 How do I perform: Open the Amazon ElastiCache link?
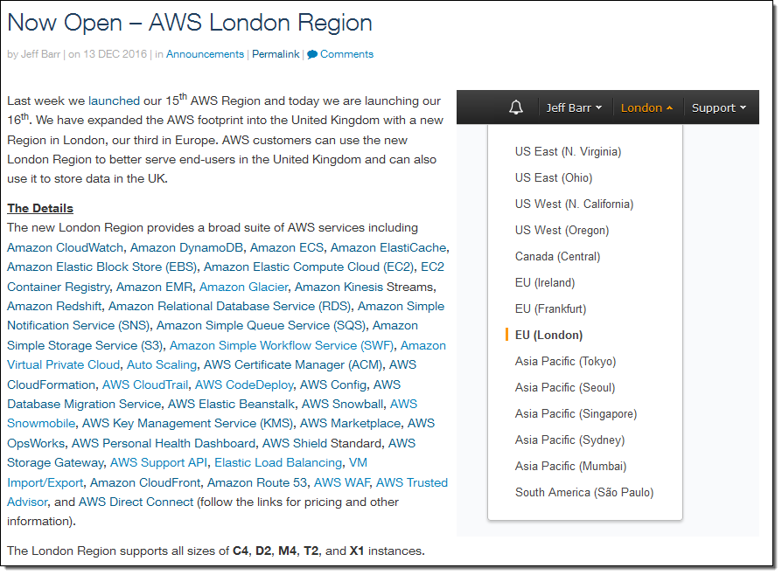pos(388,247)
